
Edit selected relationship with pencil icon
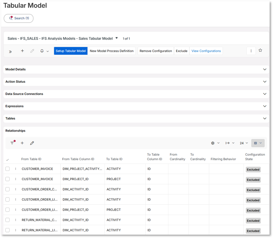(32, 143)
